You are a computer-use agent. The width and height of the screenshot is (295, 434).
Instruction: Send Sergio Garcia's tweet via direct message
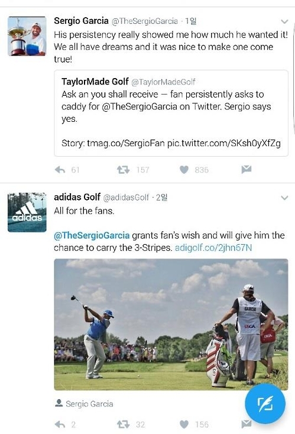pos(247,169)
